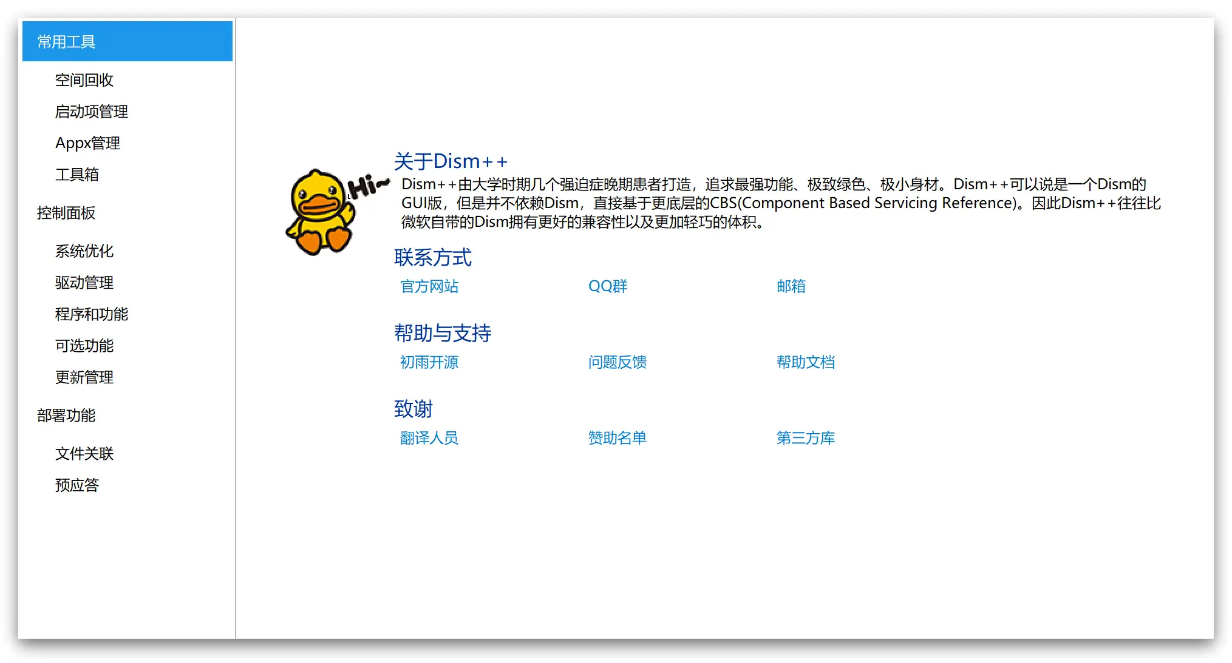Click the 部署功能 section header

click(66, 416)
